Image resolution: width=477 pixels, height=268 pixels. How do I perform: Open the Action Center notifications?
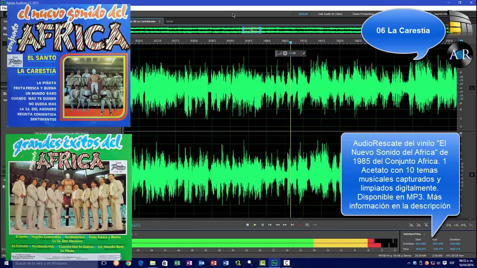point(445,263)
